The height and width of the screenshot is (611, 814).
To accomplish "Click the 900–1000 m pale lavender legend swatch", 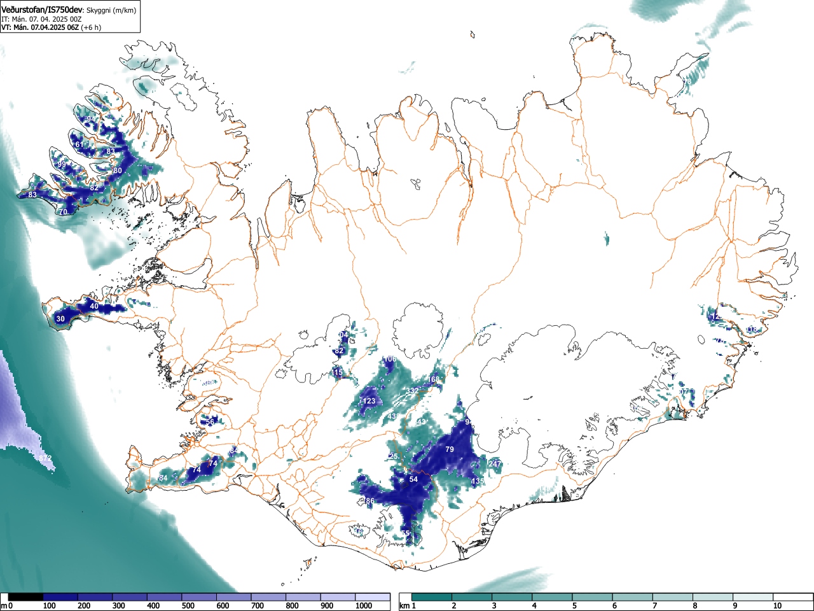I will coord(338,597).
